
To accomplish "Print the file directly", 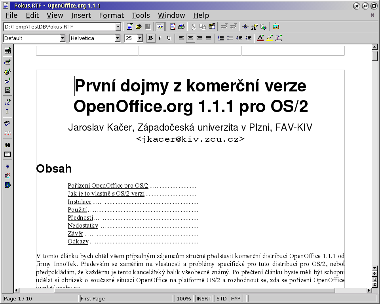I will [181, 27].
